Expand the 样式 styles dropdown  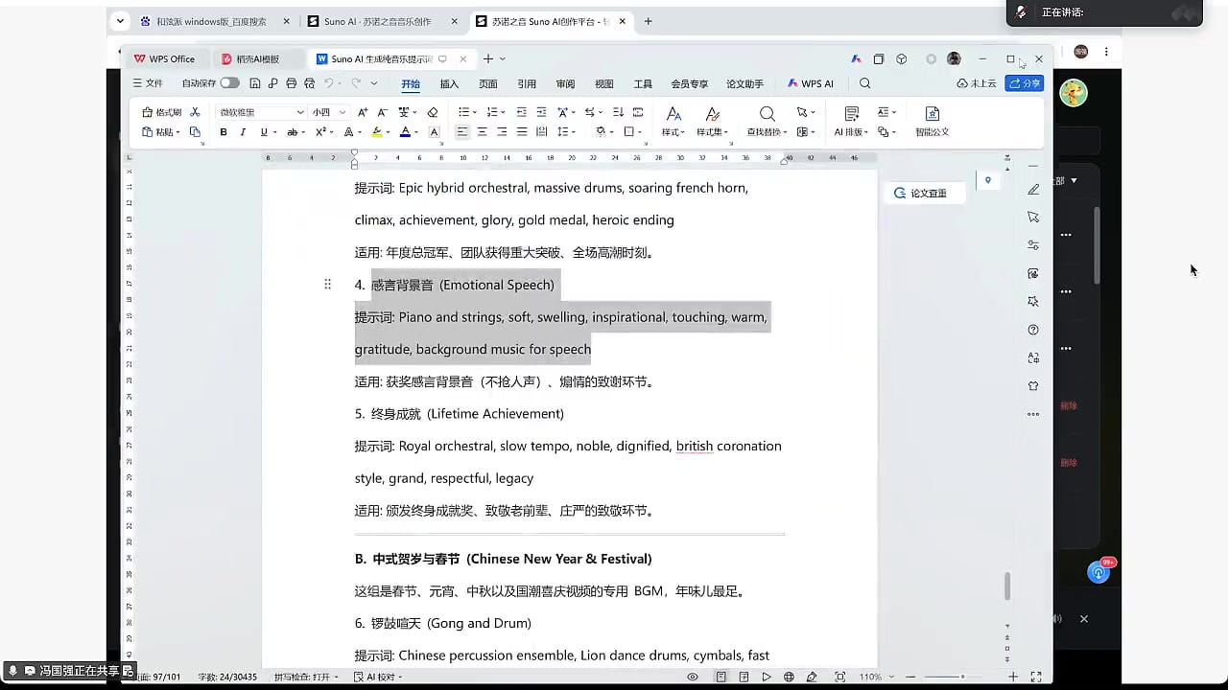(x=673, y=132)
